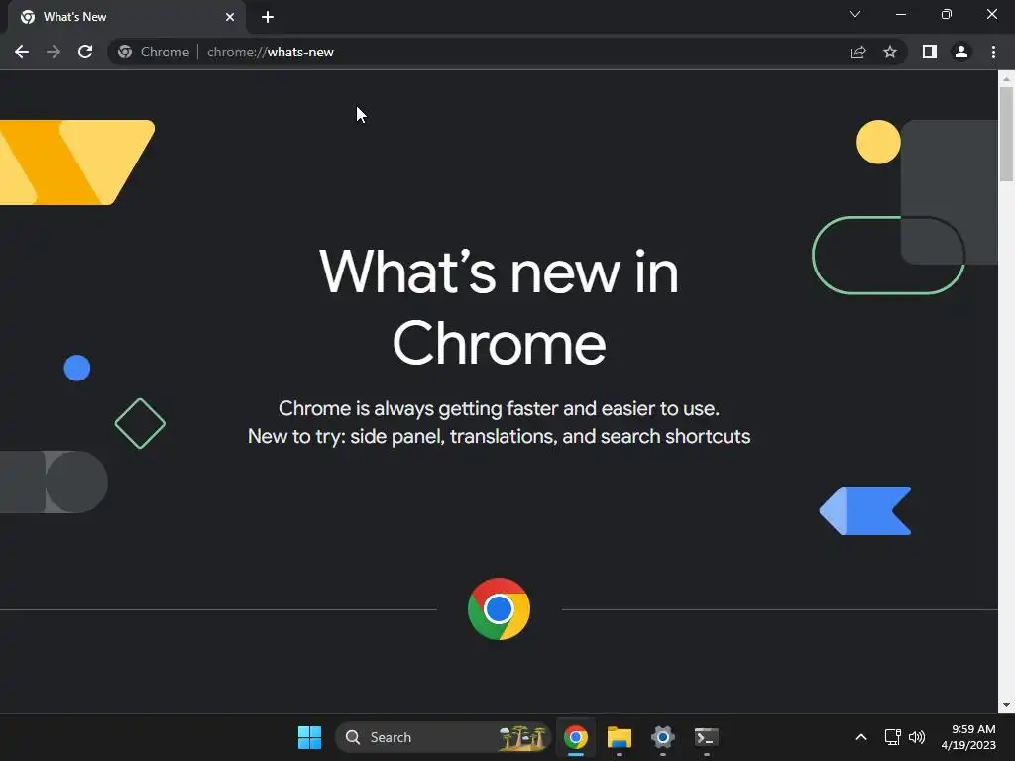1015x761 pixels.
Task: Click the taskbar Search box
Action: pos(443,737)
